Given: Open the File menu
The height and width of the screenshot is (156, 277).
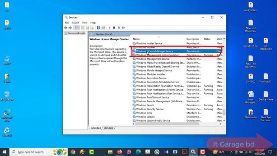Looking at the screenshot, I should point(67,23).
